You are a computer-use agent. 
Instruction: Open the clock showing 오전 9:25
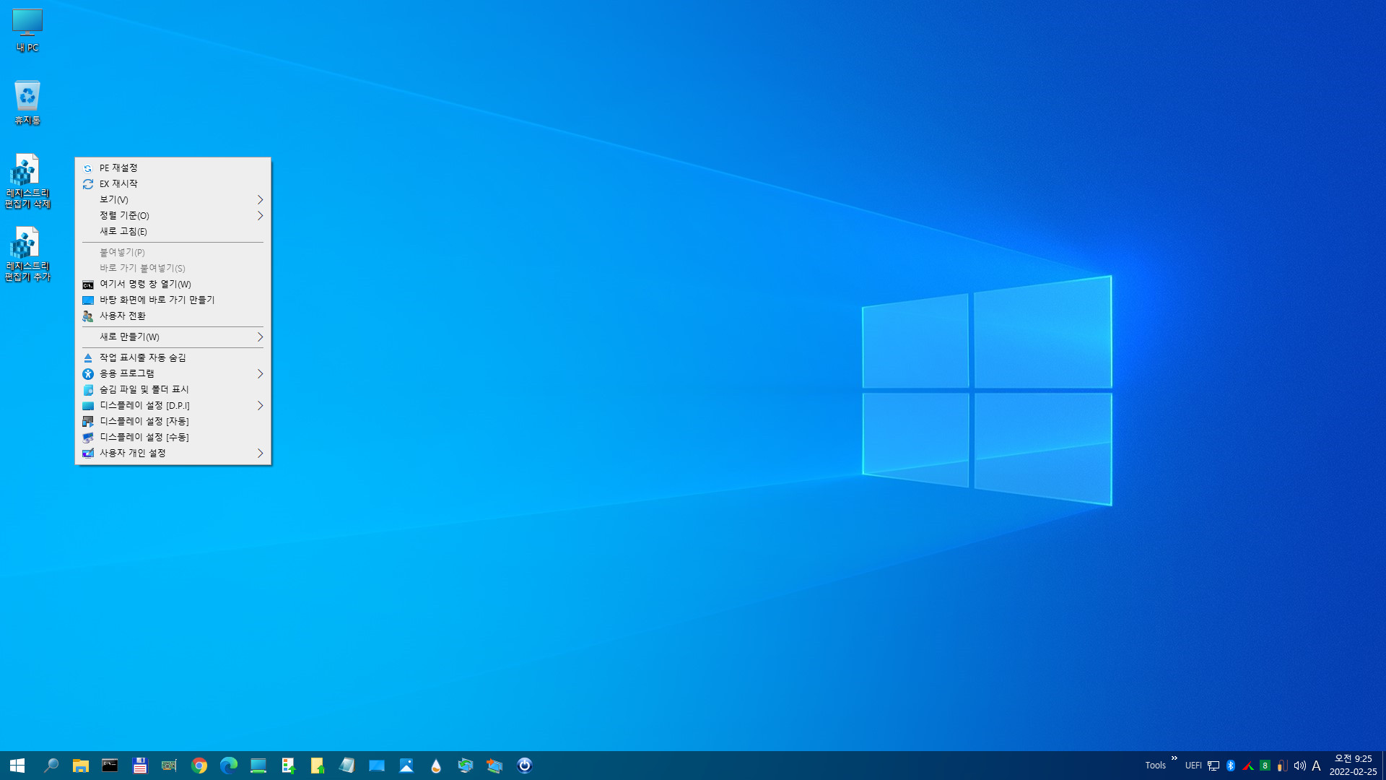pos(1353,766)
